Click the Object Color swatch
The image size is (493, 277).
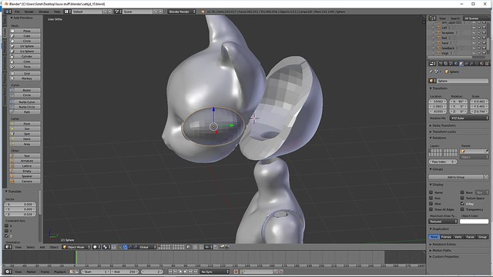(x=475, y=222)
